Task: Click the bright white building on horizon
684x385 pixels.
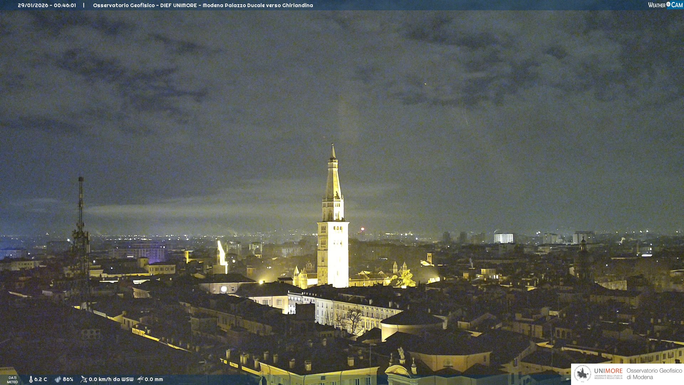Action: [503, 238]
